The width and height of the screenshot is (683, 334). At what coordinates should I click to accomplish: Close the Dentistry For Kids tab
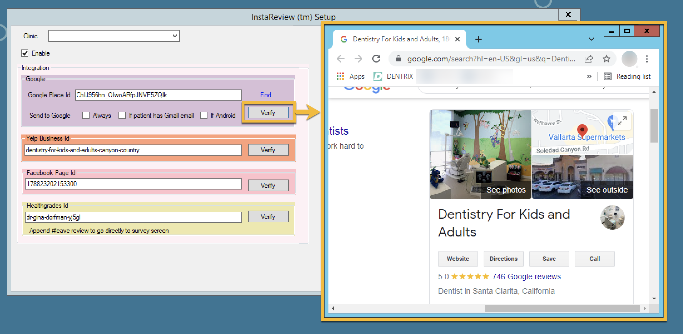(457, 39)
